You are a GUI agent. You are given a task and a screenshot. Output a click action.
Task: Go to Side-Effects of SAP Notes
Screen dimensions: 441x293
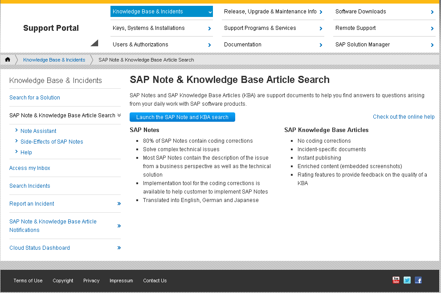point(52,142)
